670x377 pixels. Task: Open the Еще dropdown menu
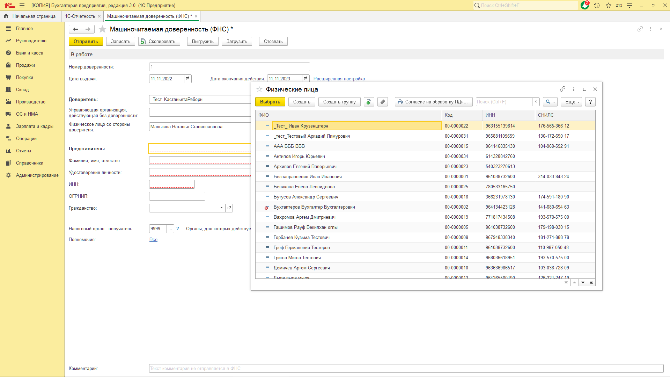[x=571, y=102]
